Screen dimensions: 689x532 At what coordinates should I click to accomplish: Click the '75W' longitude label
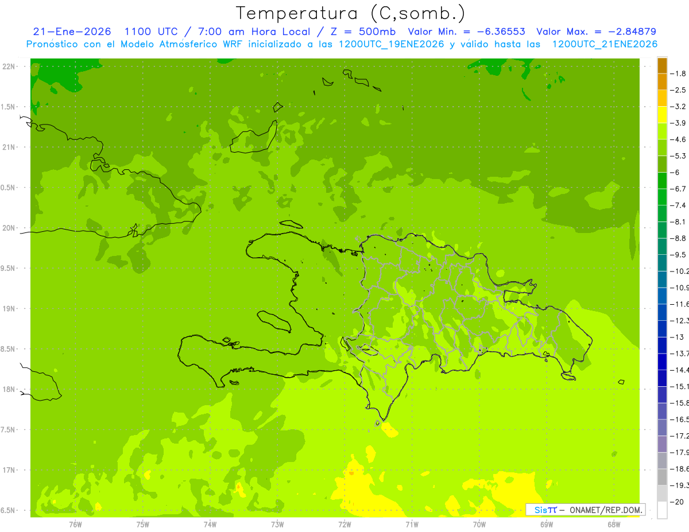pos(143,524)
